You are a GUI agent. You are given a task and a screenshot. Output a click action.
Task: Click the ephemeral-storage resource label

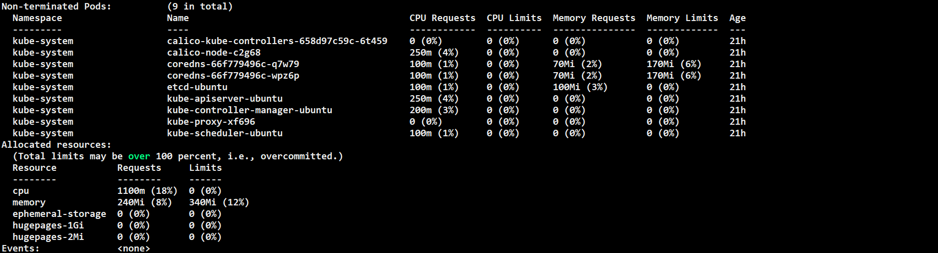coord(59,214)
